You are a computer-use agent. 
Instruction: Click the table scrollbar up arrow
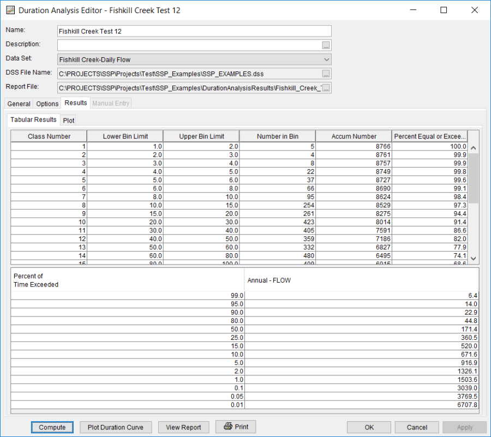tap(474, 148)
